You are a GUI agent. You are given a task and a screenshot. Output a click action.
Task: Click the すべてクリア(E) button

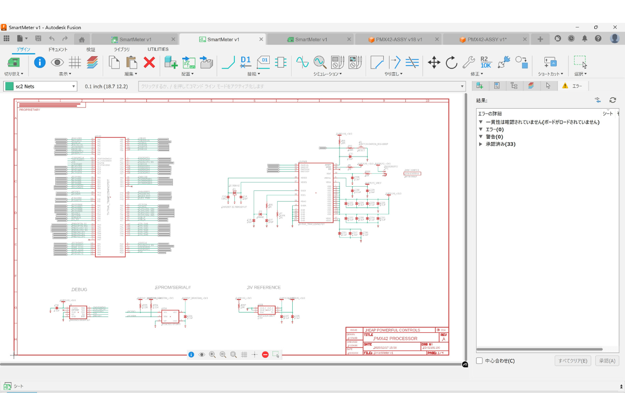pos(572,361)
